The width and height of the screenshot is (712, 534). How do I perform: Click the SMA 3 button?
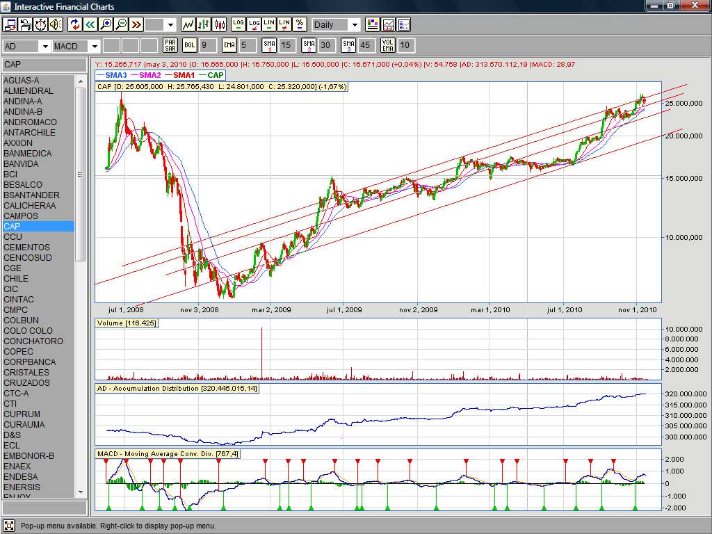coord(348,46)
